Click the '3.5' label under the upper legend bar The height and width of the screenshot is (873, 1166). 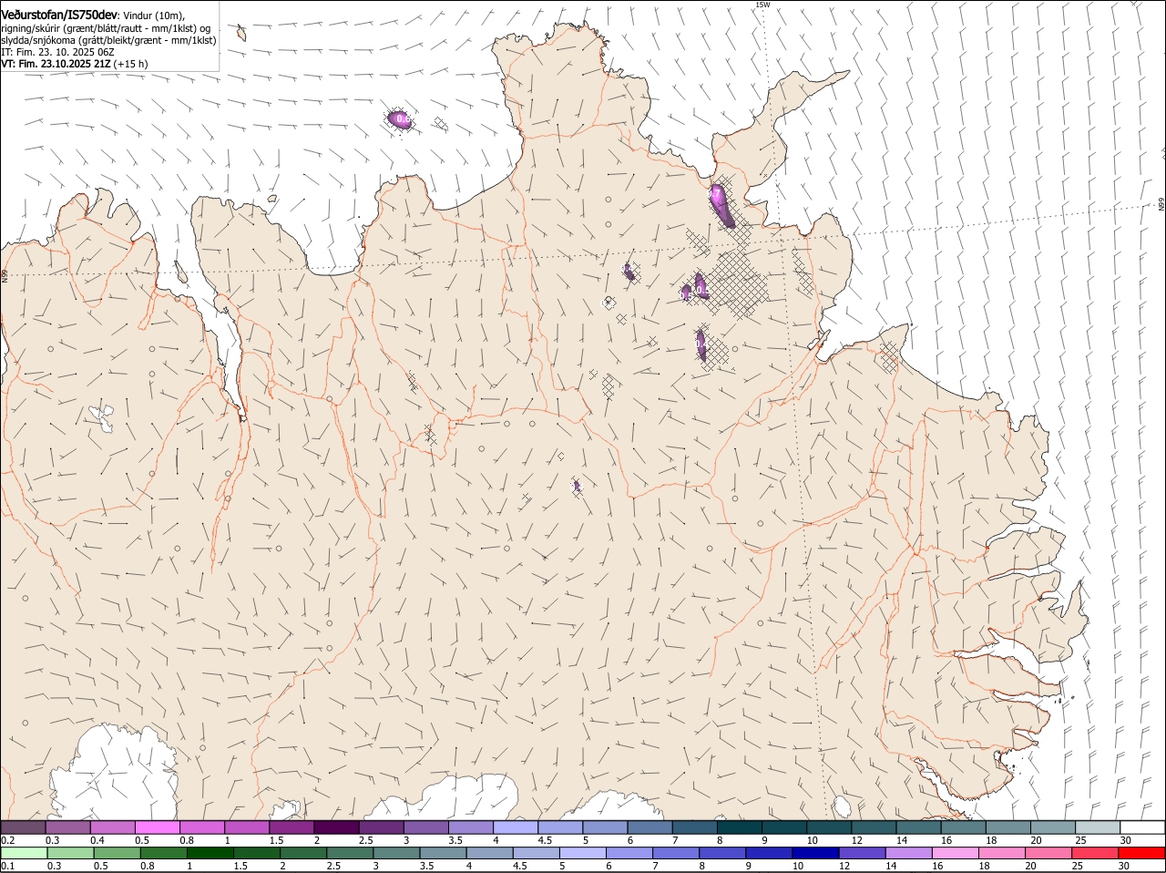click(x=456, y=839)
